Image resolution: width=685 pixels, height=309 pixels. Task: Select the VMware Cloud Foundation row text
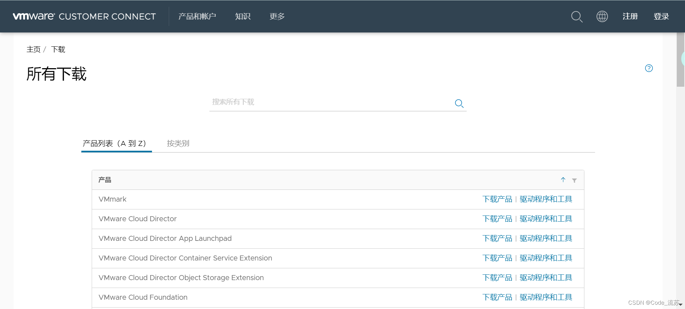tap(143, 297)
